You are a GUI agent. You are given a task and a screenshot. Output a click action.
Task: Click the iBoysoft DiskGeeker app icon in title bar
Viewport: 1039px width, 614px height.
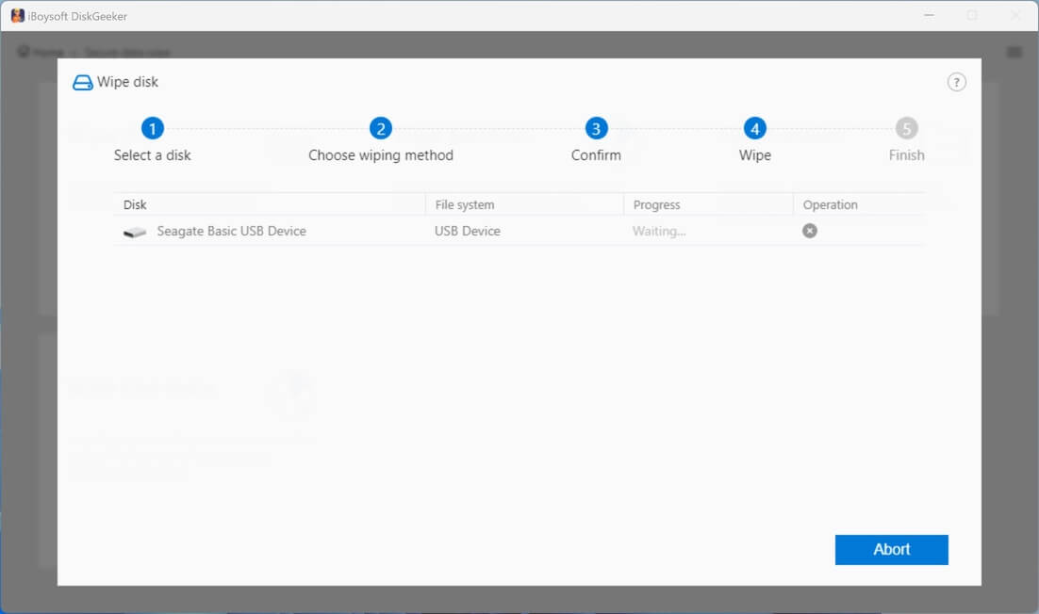tap(18, 16)
